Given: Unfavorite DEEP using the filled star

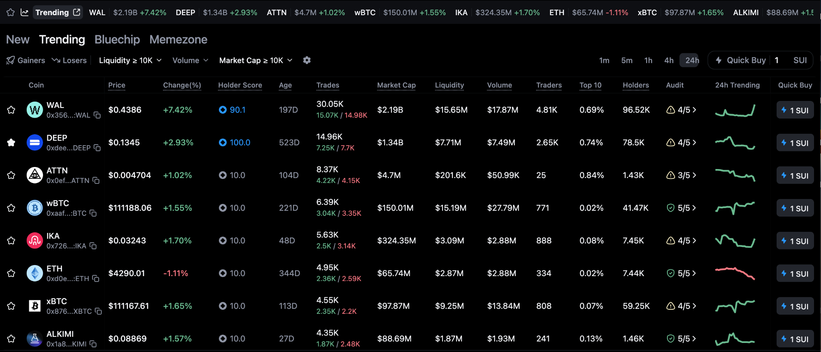Looking at the screenshot, I should pos(11,143).
